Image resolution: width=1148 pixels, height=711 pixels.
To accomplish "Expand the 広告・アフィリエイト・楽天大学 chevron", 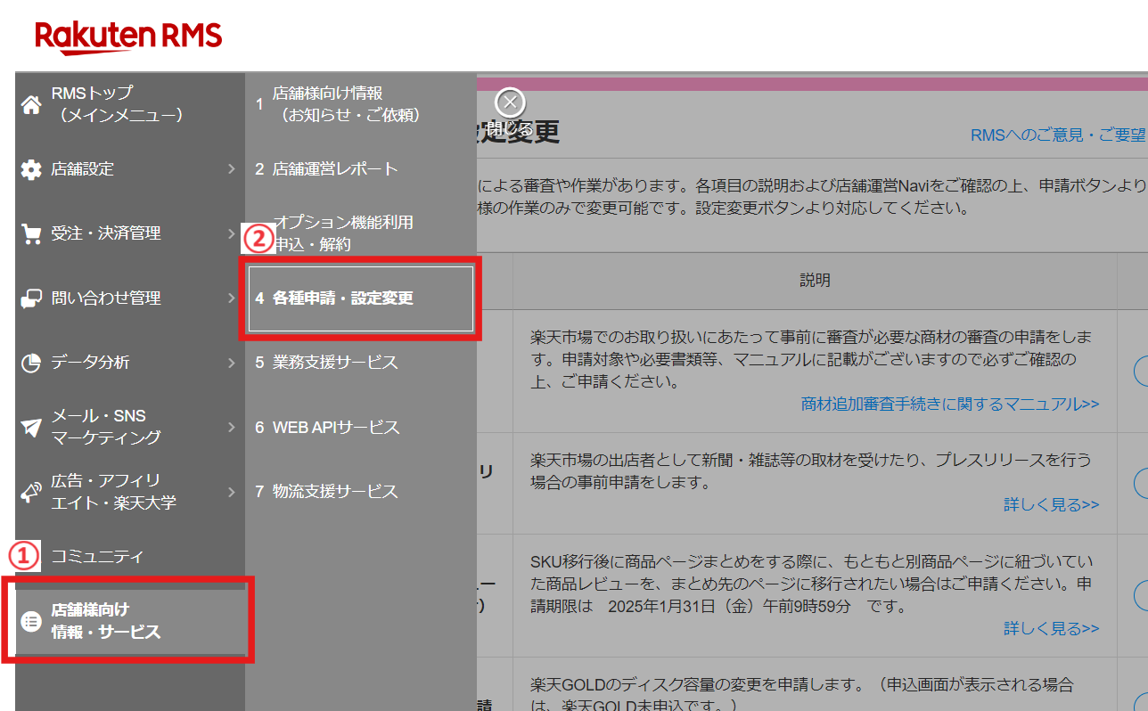I will pyautogui.click(x=231, y=492).
